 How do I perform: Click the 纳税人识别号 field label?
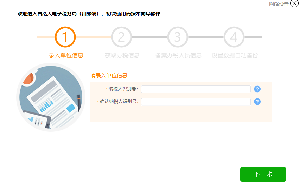123,89
